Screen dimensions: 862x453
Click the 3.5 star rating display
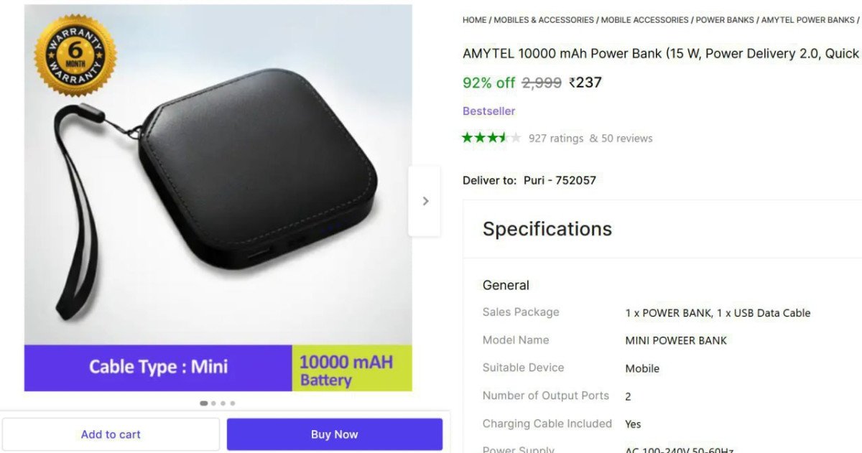(x=491, y=136)
